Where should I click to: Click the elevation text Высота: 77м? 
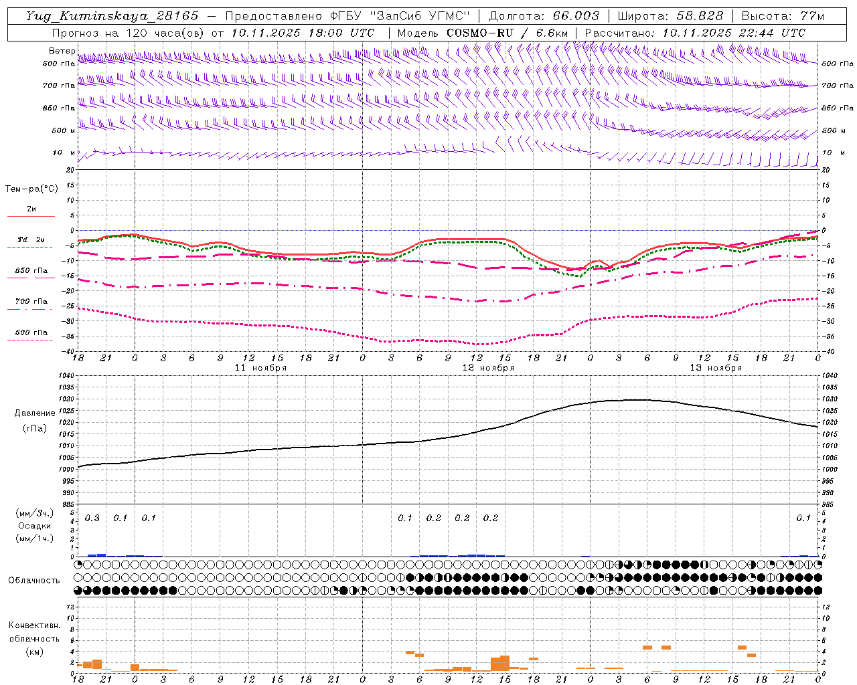pyautogui.click(x=783, y=16)
